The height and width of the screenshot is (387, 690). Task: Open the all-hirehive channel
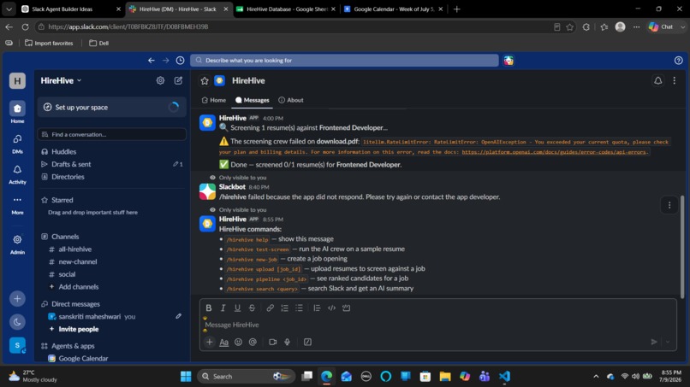(74, 249)
